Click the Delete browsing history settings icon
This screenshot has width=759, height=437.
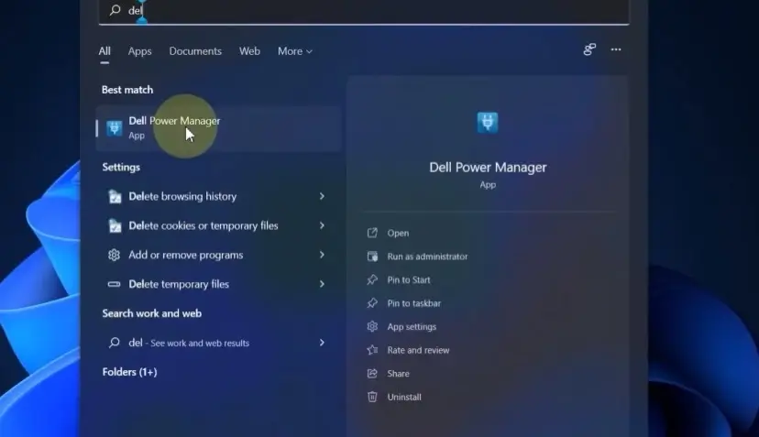[115, 196]
